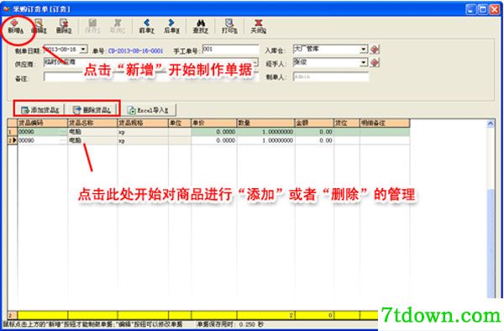Click the red icon beside 经手人 field
This screenshot has width=504, height=331.
tap(375, 62)
